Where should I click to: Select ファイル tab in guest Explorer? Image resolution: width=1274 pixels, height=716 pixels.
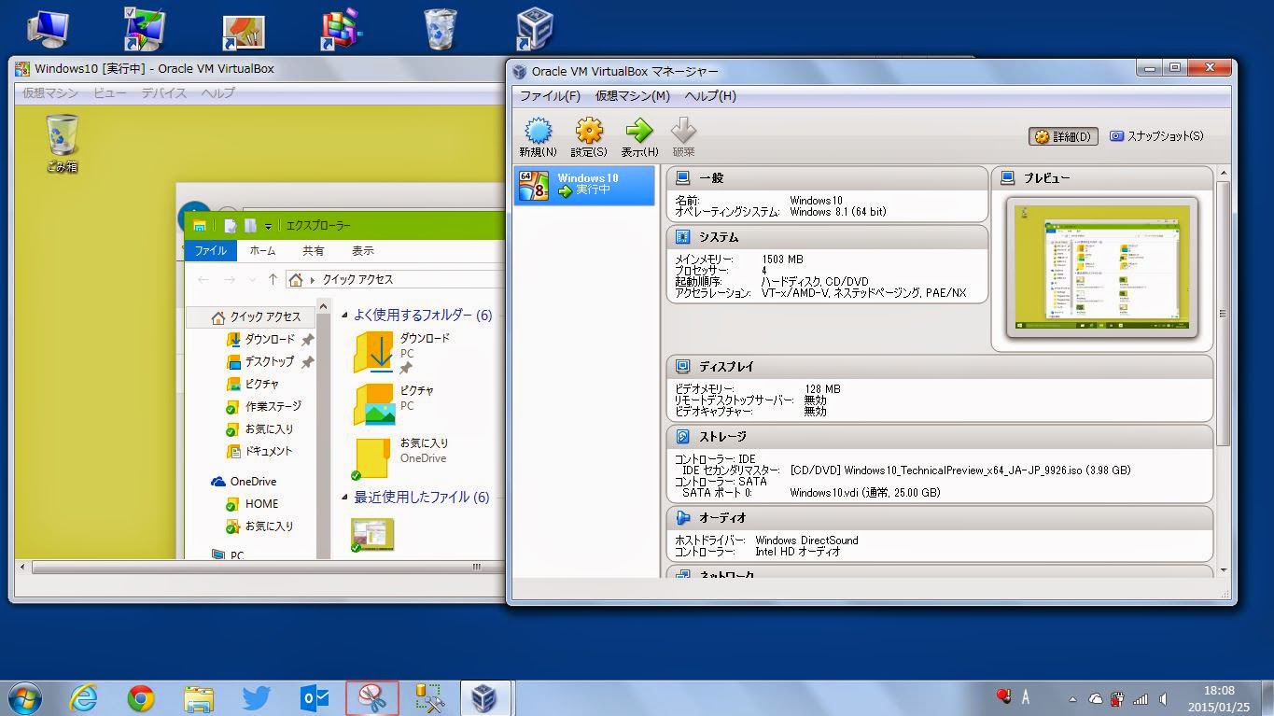click(x=210, y=250)
